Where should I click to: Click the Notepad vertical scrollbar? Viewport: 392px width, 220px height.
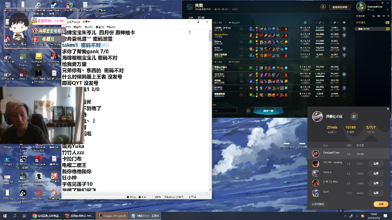(x=210, y=111)
